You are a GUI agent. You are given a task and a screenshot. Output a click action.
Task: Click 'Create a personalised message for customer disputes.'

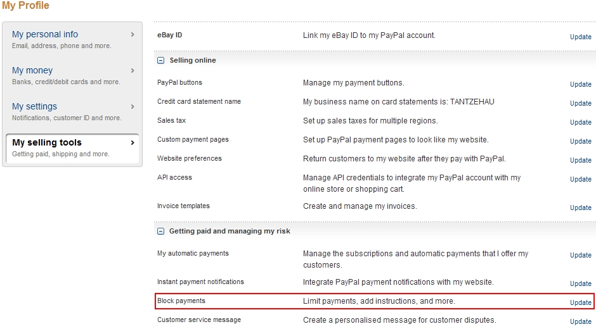pyautogui.click(x=399, y=320)
